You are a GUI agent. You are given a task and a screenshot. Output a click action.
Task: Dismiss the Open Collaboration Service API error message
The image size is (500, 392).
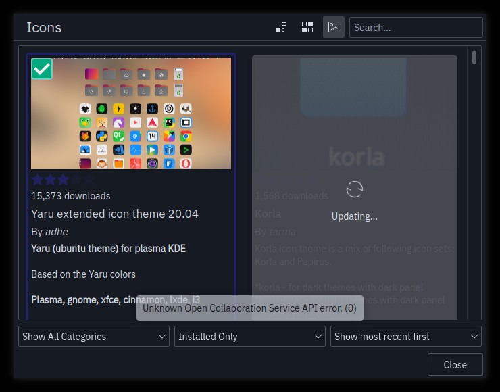[x=250, y=308]
